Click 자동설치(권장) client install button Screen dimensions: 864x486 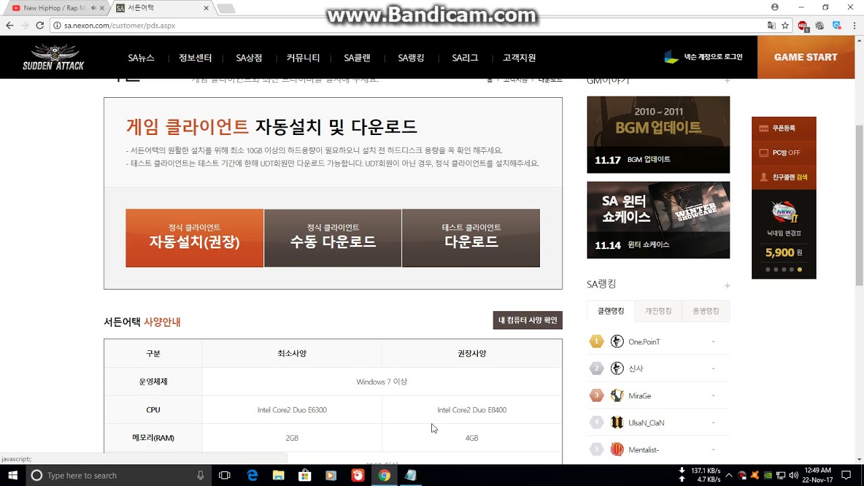194,238
